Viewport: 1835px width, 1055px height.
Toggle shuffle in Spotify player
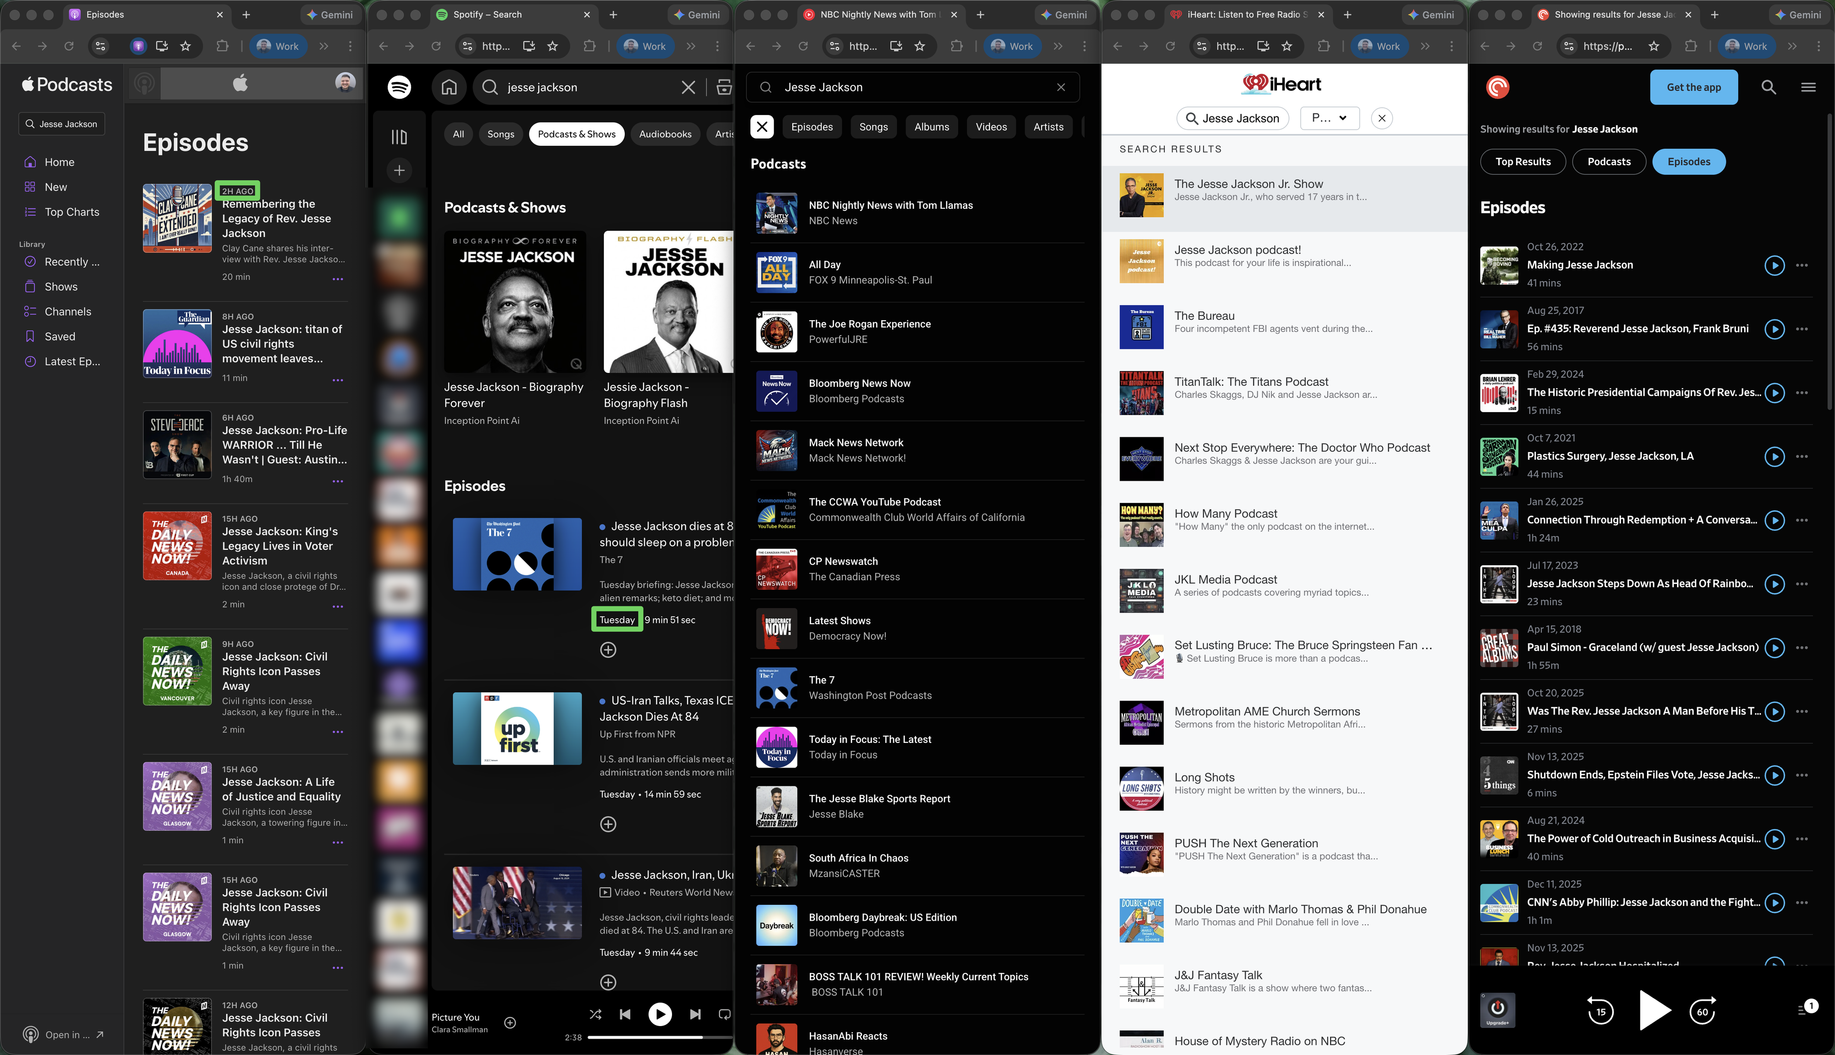(595, 1014)
